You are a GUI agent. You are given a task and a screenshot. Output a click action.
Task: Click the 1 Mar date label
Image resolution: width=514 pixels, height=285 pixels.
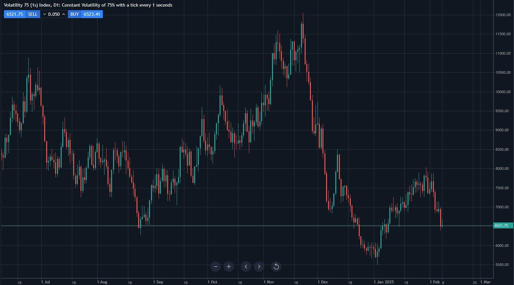[x=485, y=282]
